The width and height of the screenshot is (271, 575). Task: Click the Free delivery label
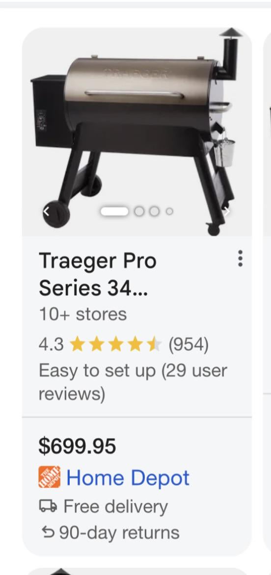tap(116, 506)
